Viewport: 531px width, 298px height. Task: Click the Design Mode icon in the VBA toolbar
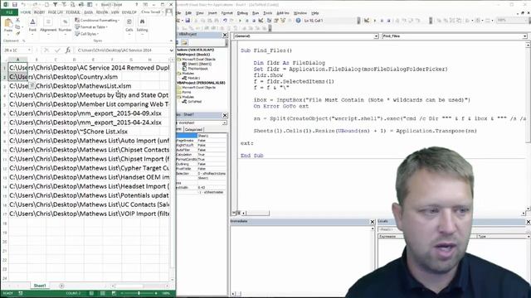tap(261, 21)
